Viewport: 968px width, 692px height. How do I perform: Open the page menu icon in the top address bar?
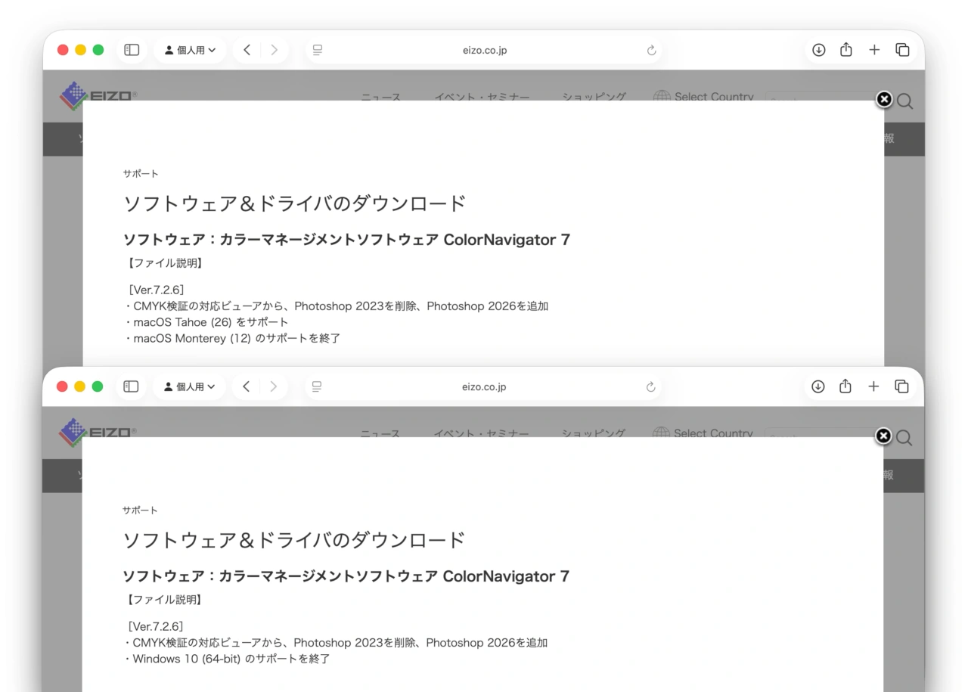pyautogui.click(x=318, y=50)
